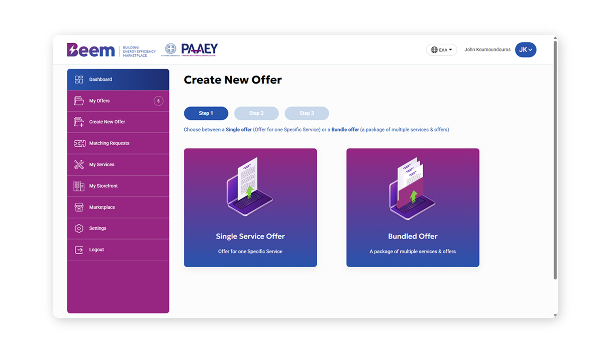
Task: Click the Logout arrow icon
Action: click(78, 249)
